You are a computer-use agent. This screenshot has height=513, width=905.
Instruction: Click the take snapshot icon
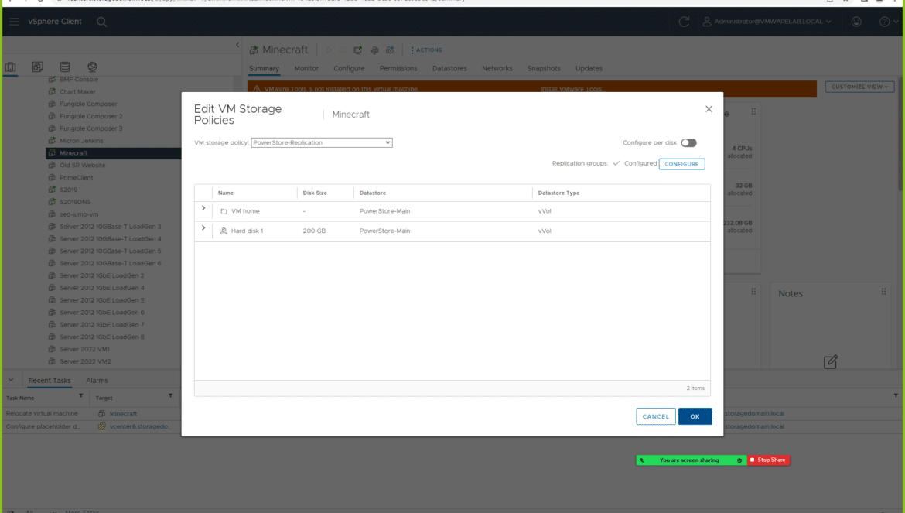[x=390, y=50]
